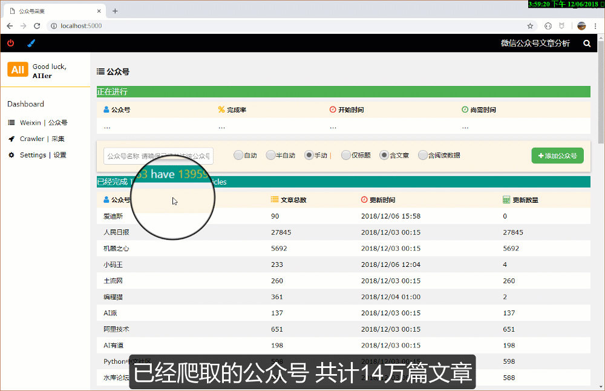Click 微信公众号文章分析 title link
The width and height of the screenshot is (605, 391).
tap(535, 43)
